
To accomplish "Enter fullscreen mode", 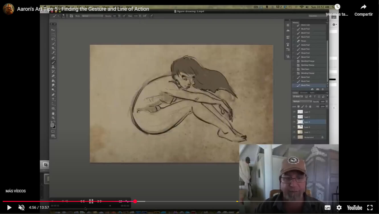I will pos(370,207).
